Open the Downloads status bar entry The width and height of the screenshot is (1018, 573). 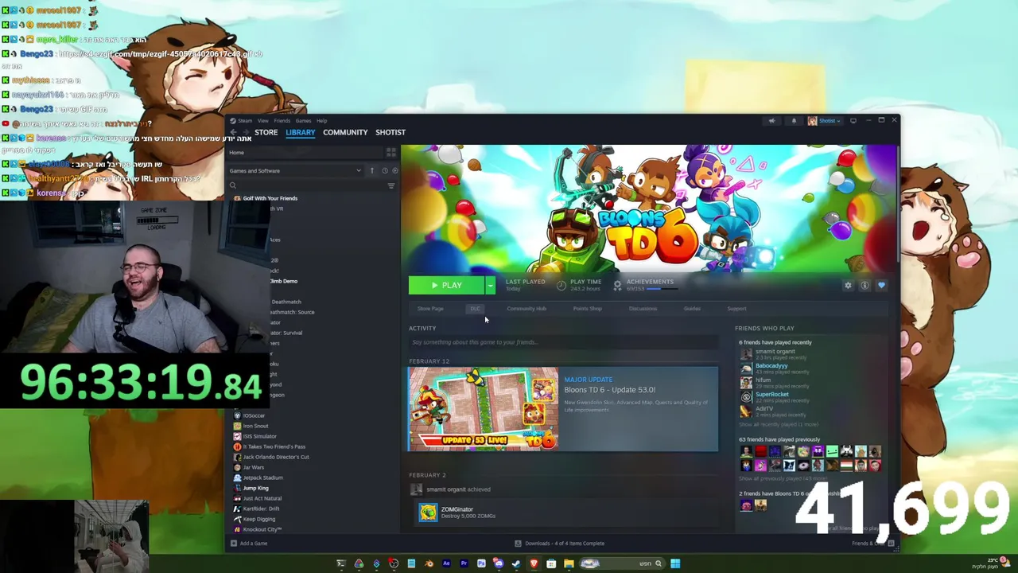tap(559, 544)
